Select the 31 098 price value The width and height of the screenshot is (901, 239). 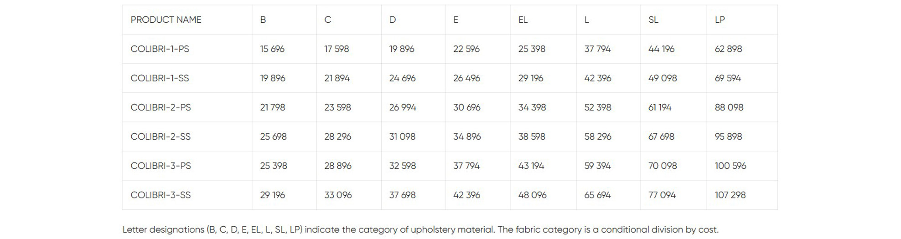click(402, 137)
